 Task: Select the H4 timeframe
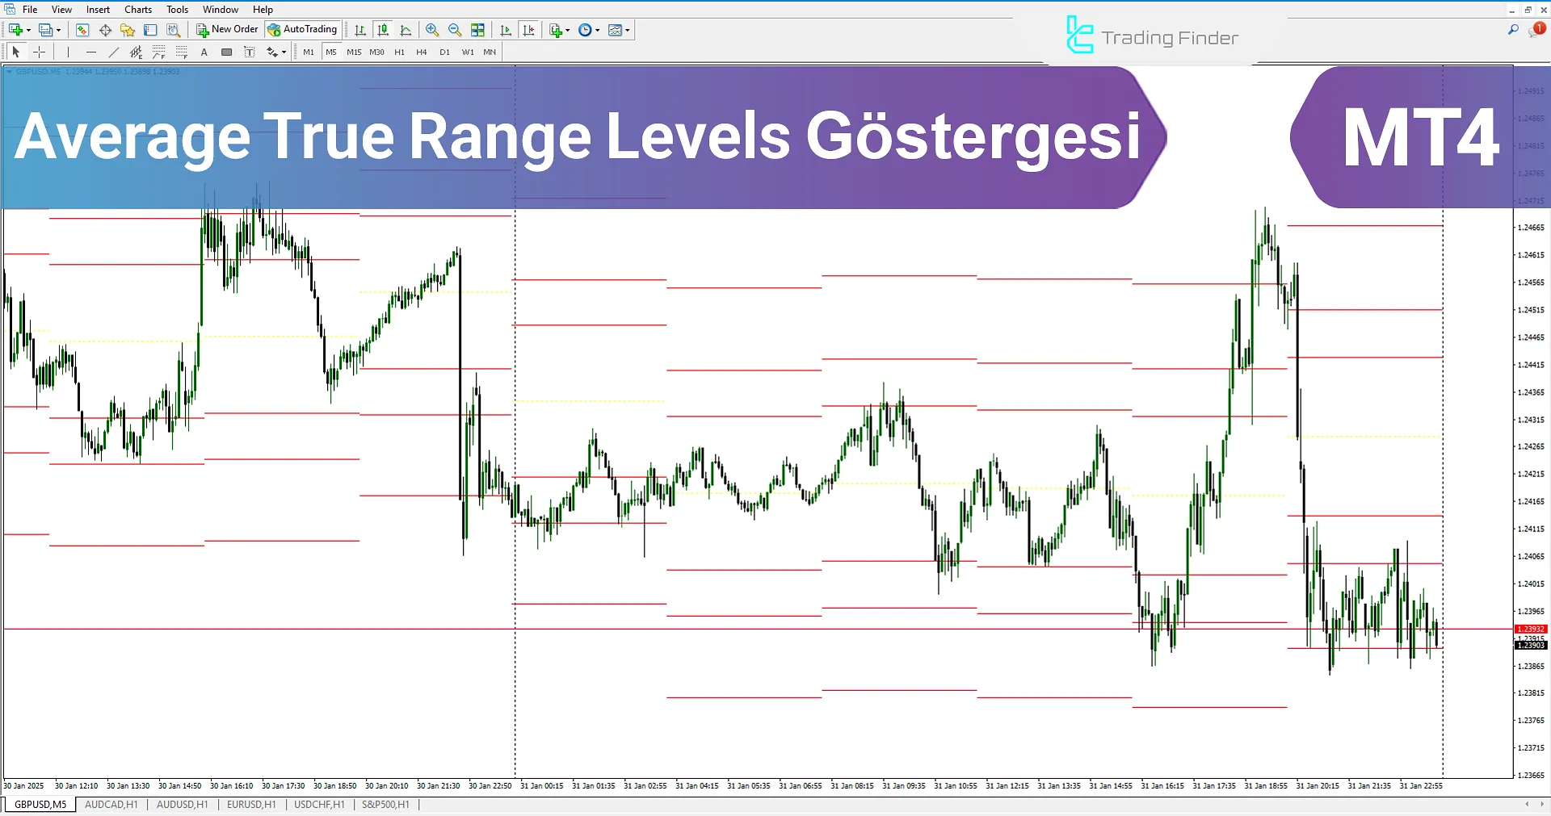[421, 52]
